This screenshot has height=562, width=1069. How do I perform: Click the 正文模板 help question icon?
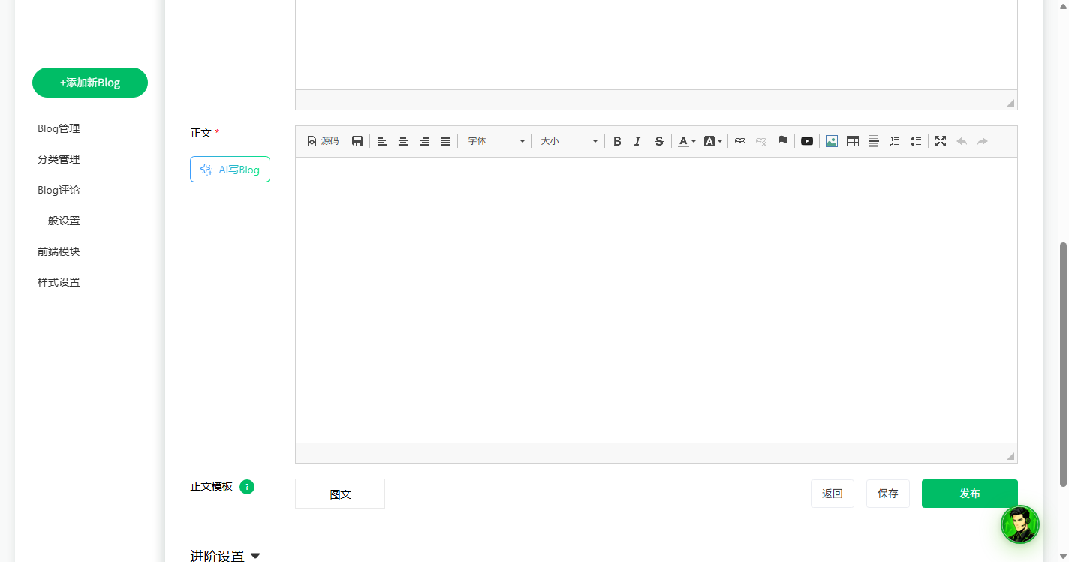point(247,487)
